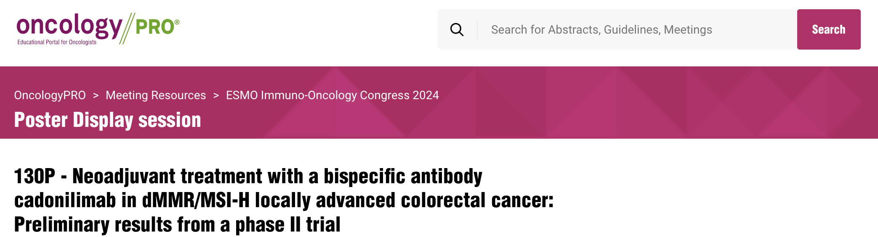
Task: Open the OncologyPRO logo homepage link
Action: click(x=98, y=29)
